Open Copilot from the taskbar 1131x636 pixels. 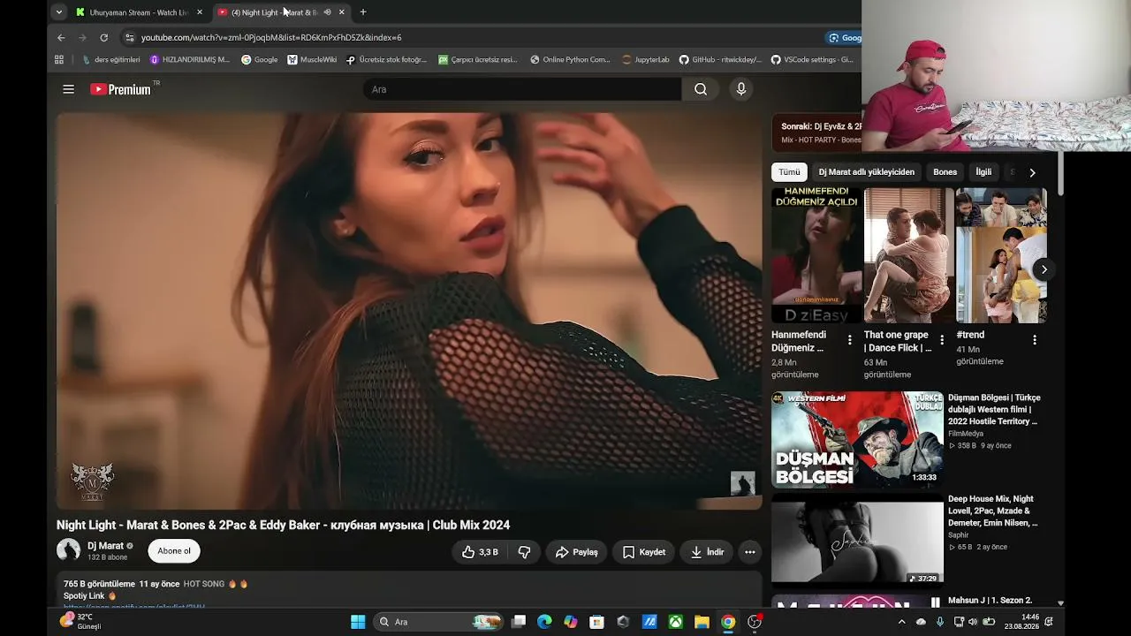[x=571, y=622]
